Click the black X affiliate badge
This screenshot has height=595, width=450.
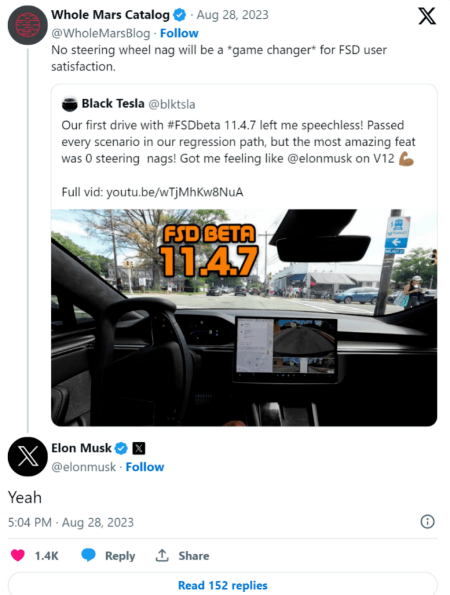139,448
